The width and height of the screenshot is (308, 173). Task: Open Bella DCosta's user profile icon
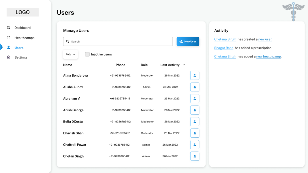[195, 122]
